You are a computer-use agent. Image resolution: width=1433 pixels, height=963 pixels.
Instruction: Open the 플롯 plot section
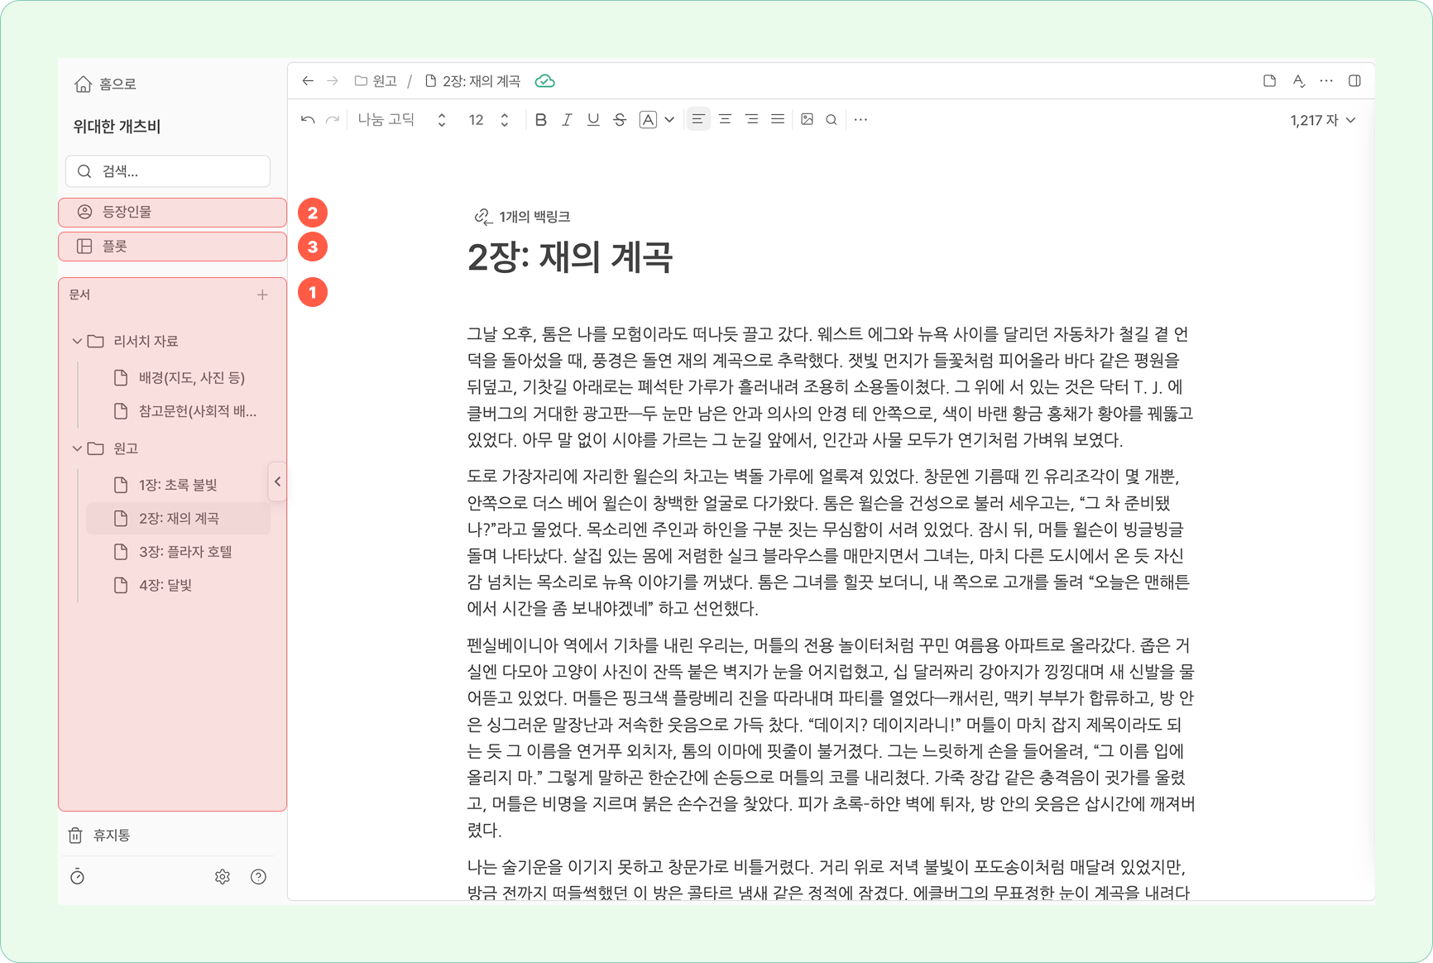point(172,247)
